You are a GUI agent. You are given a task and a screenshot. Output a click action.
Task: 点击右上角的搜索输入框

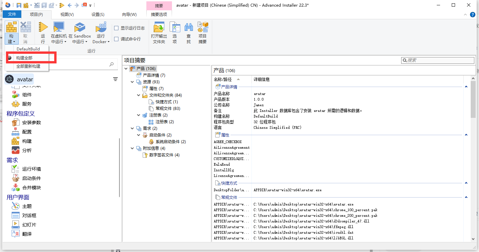437,60
